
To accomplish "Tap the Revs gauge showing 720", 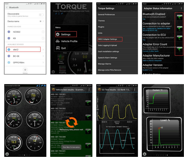I will coord(33,96).
